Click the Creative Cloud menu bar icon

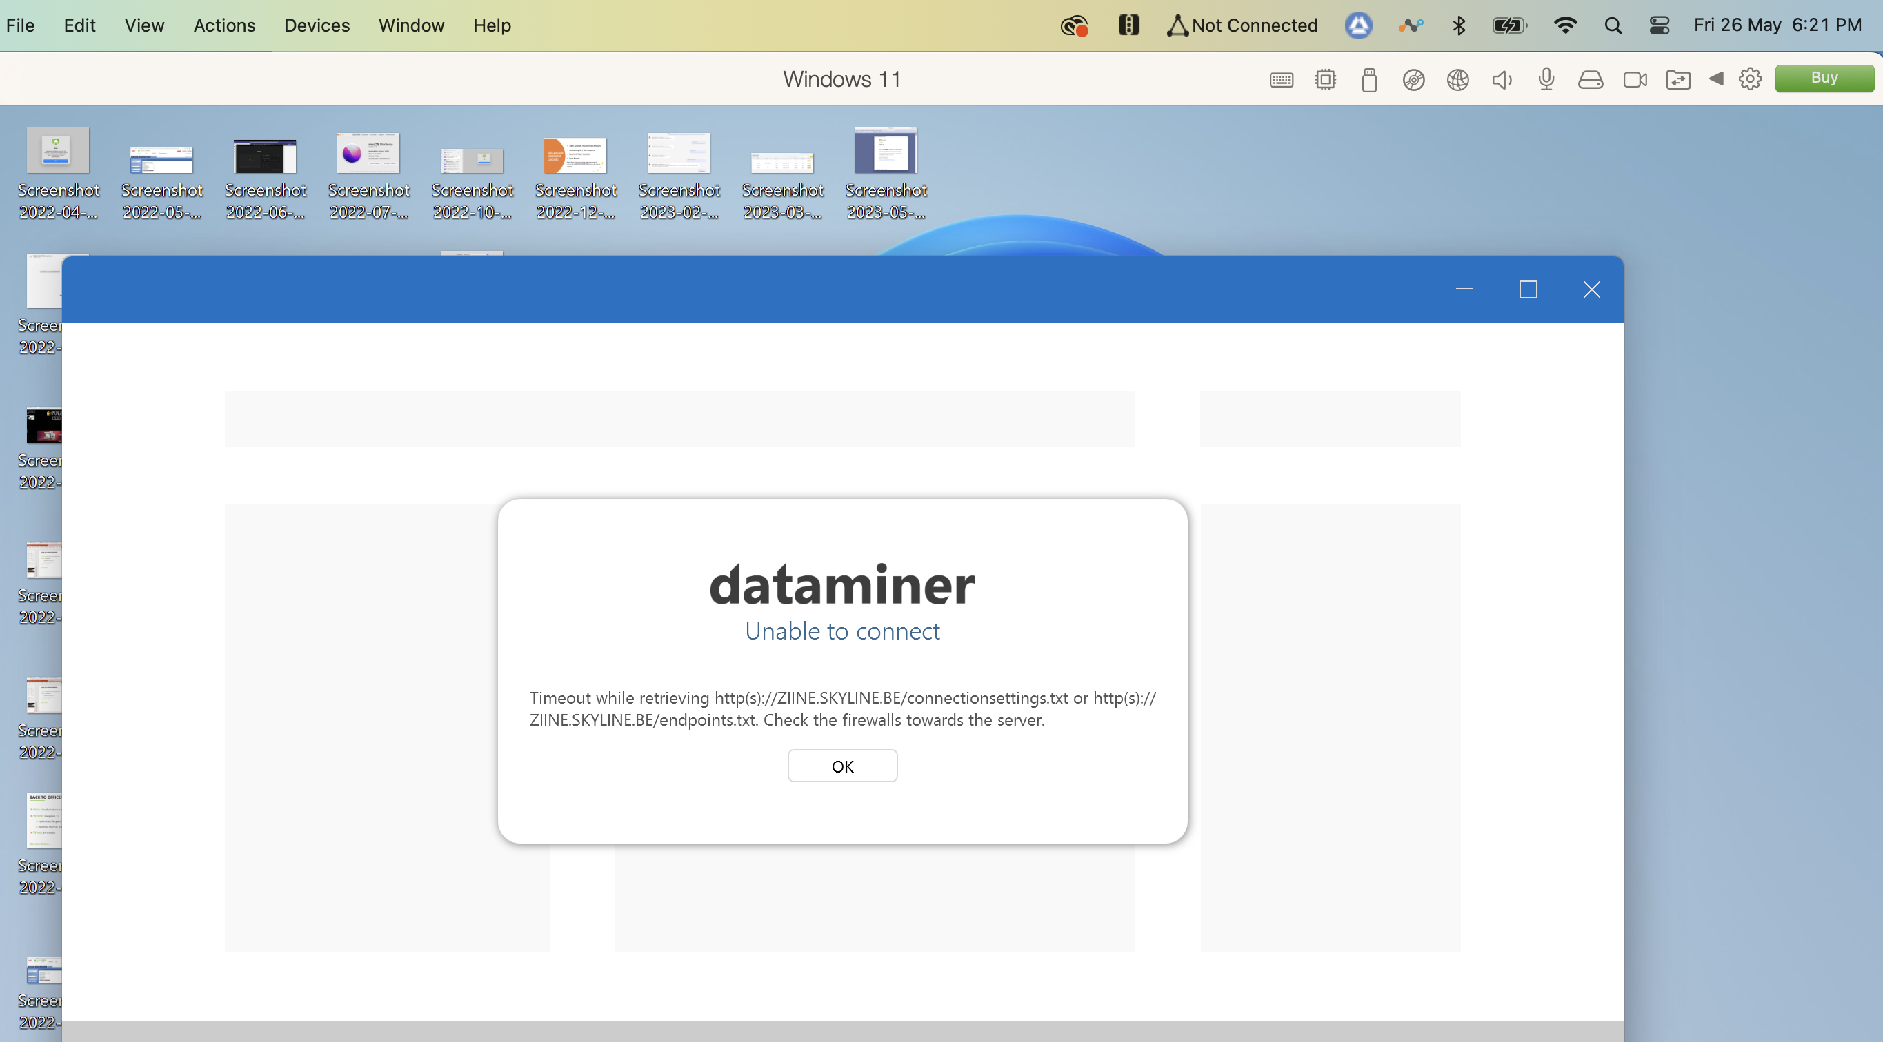click(1075, 25)
